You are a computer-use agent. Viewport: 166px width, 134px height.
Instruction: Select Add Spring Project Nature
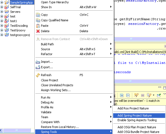click(x=139, y=115)
